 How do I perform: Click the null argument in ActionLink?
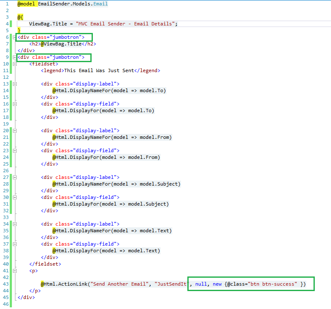(x=201, y=284)
